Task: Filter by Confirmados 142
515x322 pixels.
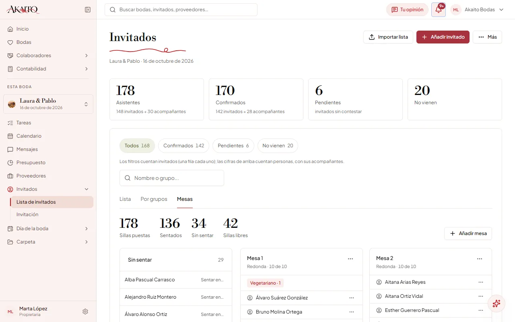Action: [x=183, y=146]
